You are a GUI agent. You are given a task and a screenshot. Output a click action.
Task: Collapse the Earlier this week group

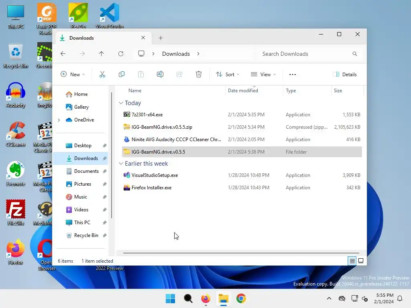(x=121, y=164)
